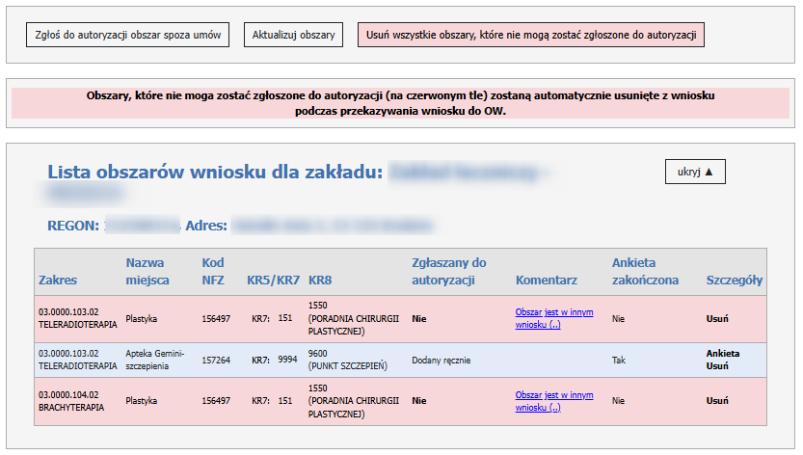This screenshot has width=803, height=455.
Task: Click 'KR5/KR7' column header
Action: [273, 281]
